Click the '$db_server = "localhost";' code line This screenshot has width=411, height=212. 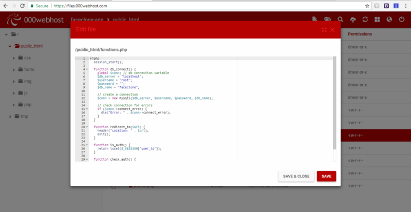coord(120,76)
